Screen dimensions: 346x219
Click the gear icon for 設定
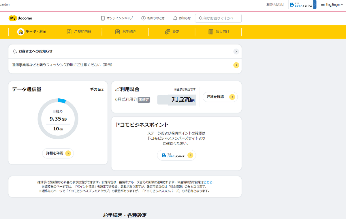pyautogui.click(x=167, y=32)
